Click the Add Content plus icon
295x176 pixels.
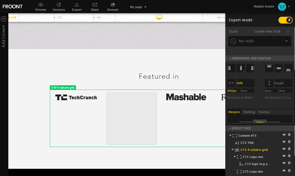click(4, 19)
